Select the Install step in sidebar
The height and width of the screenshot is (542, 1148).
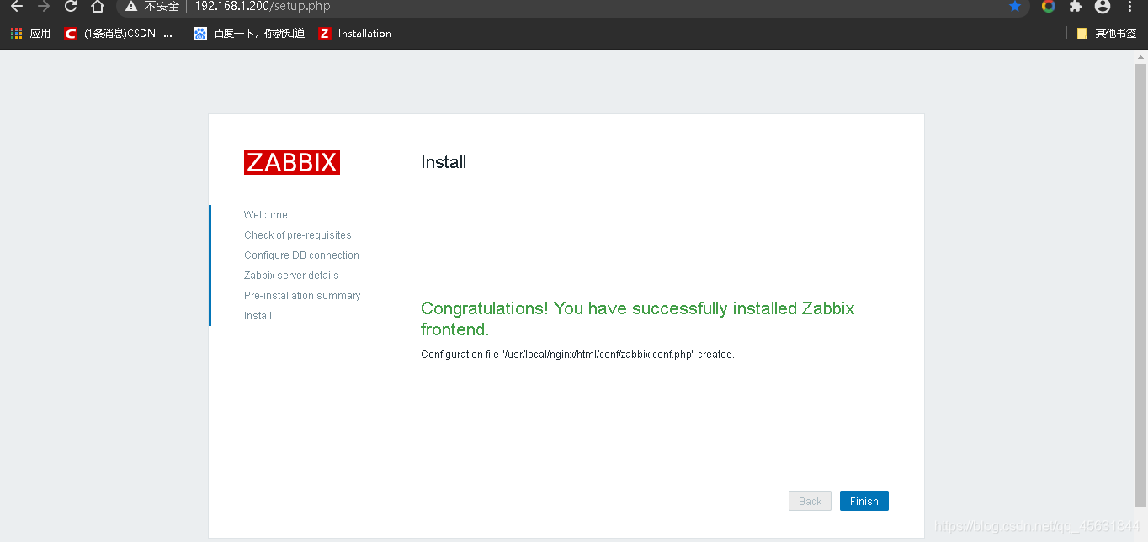(258, 316)
